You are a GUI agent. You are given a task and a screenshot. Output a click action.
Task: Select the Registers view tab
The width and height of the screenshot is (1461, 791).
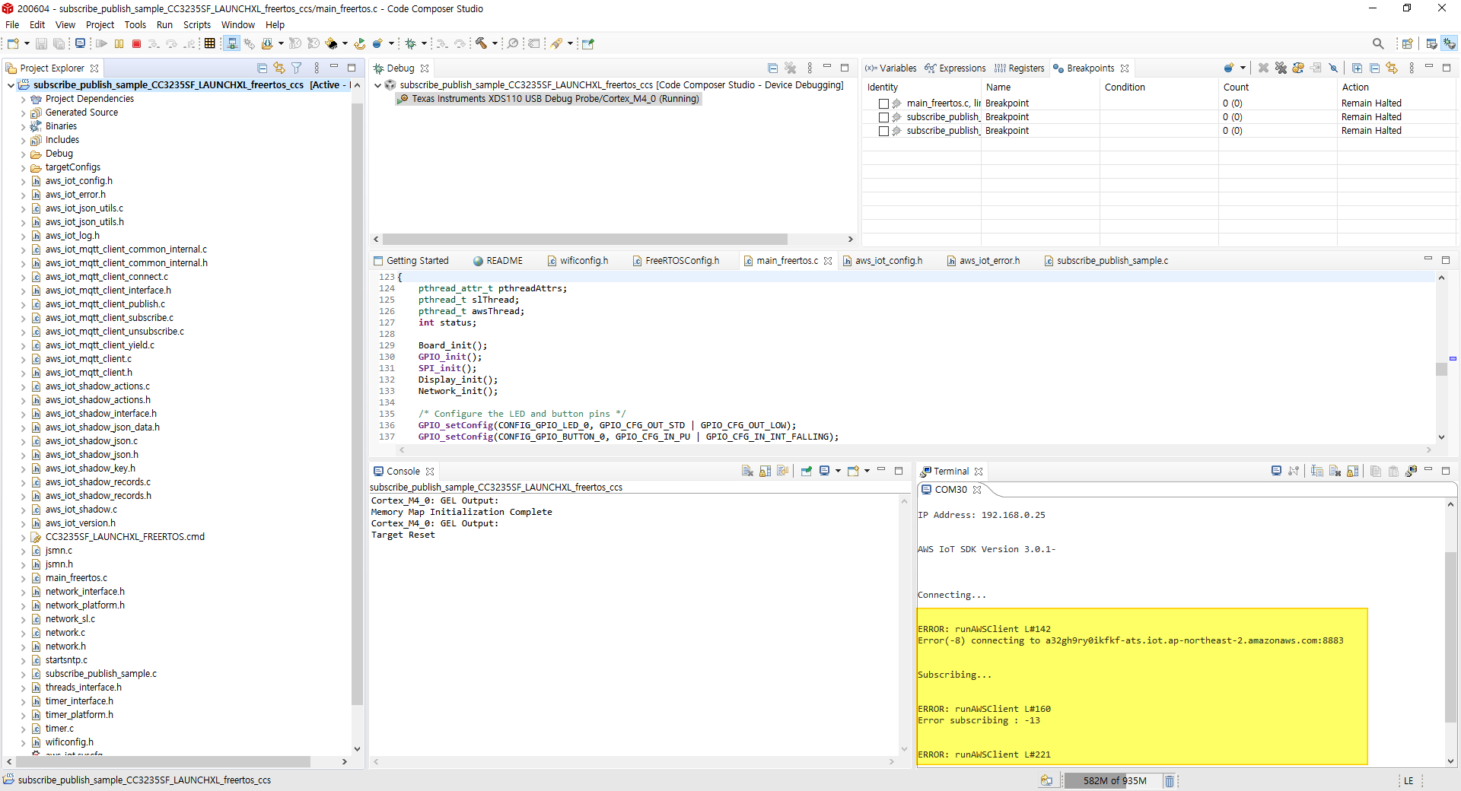1025,68
